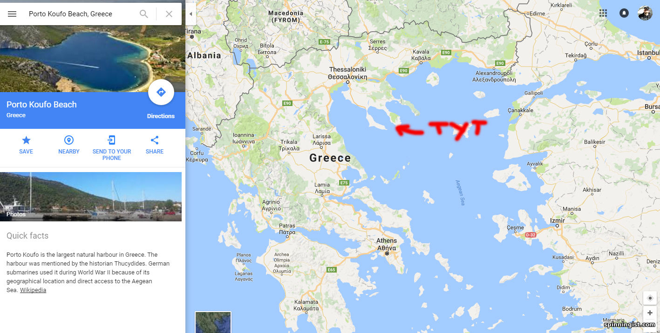Show your location button
This screenshot has width=660, height=333.
pyautogui.click(x=650, y=298)
